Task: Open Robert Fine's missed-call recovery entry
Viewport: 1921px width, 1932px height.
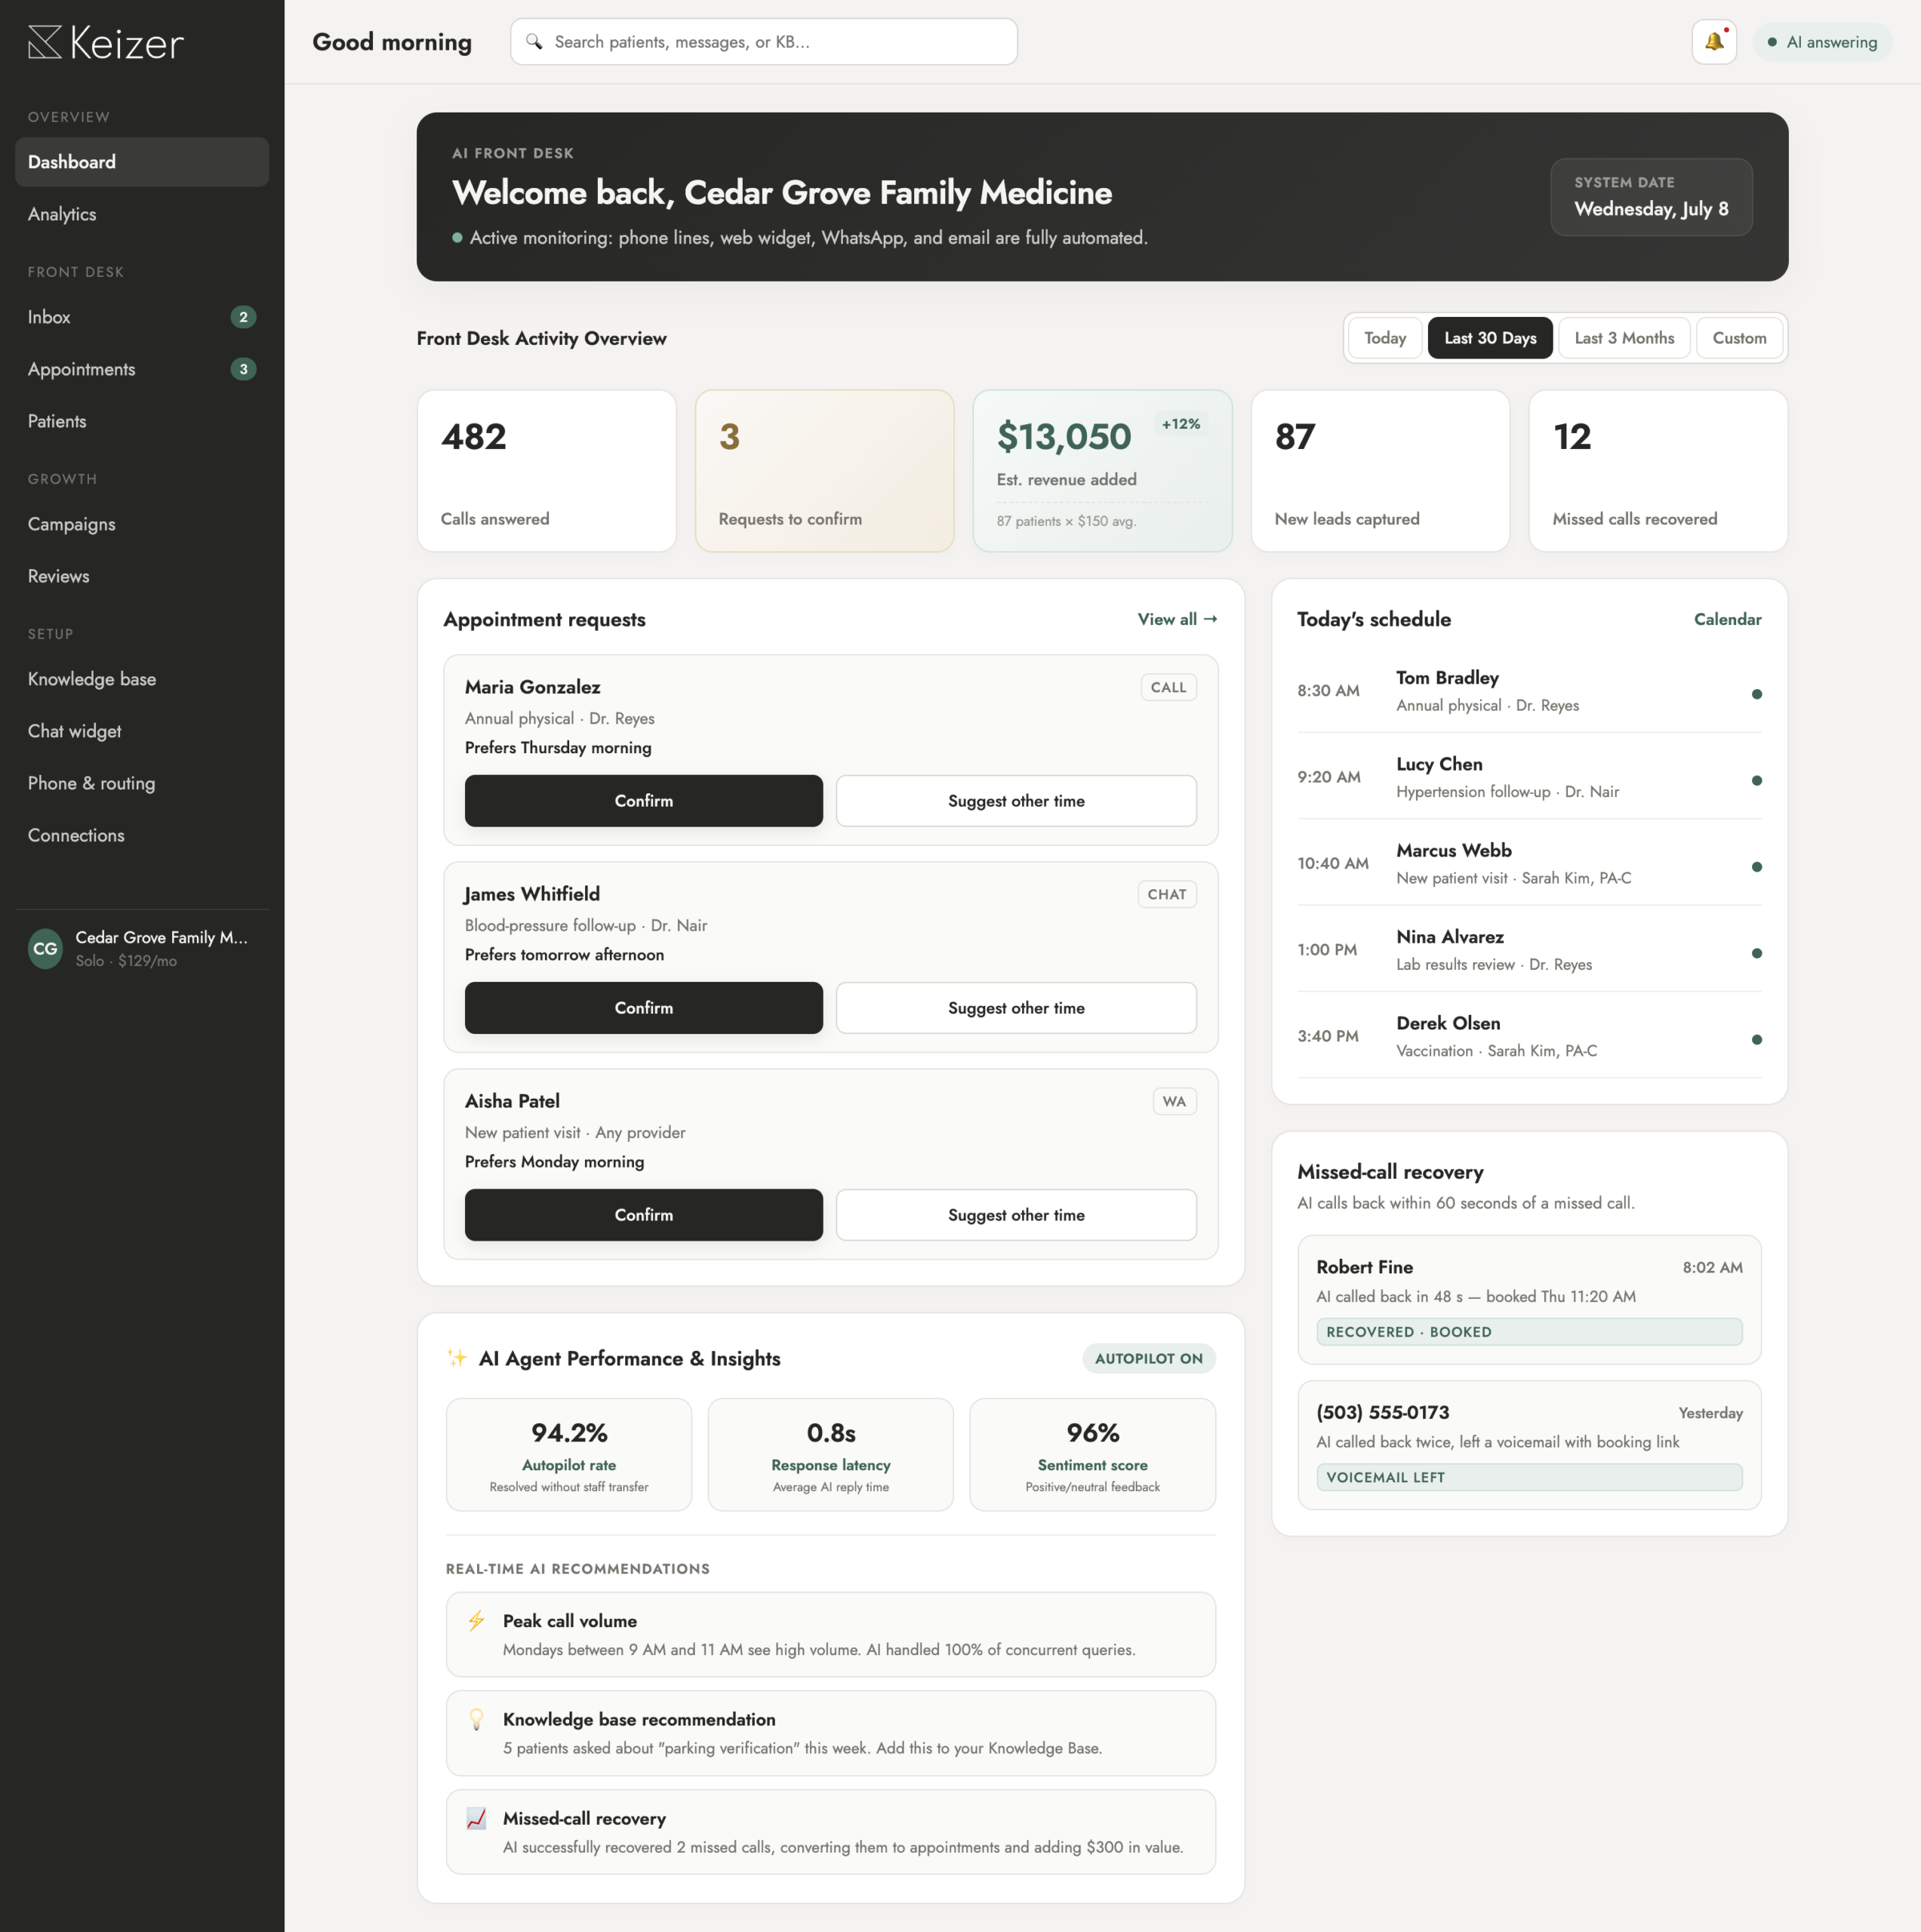Action: 1529,1299
